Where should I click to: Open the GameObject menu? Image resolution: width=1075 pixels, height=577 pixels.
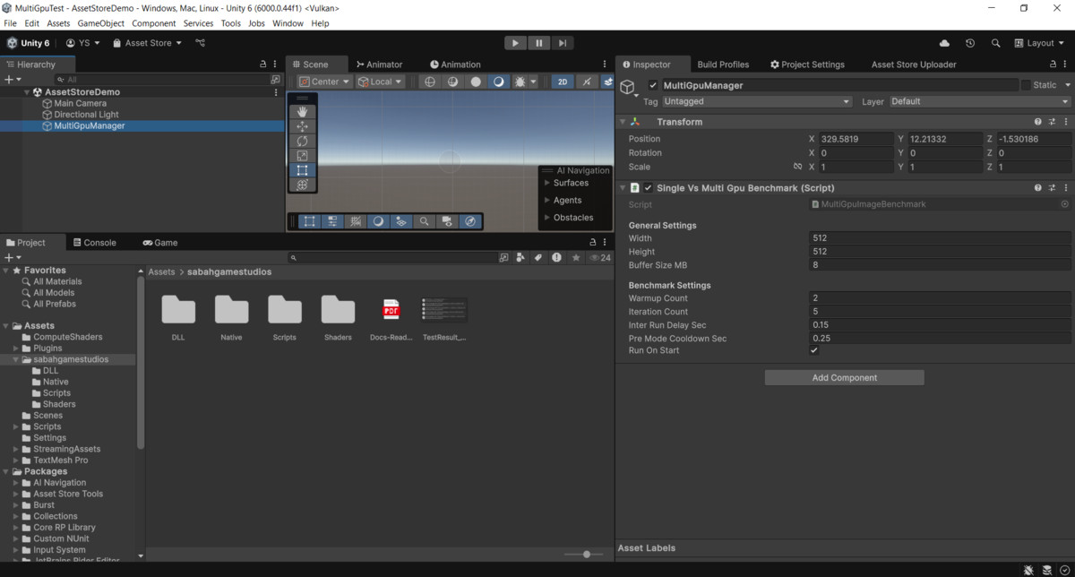tap(100, 23)
